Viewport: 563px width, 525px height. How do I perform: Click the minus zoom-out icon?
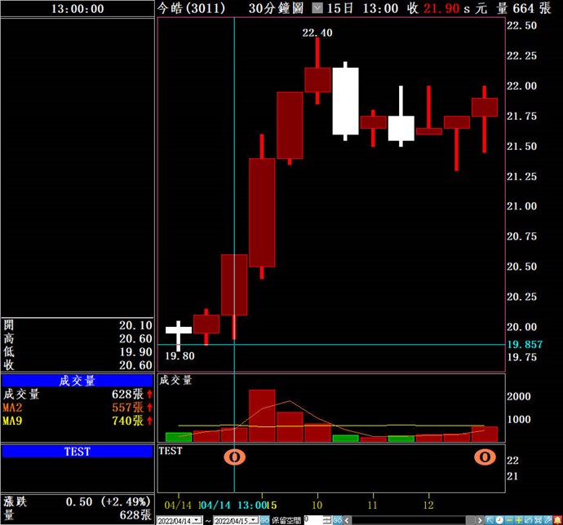[x=508, y=520]
